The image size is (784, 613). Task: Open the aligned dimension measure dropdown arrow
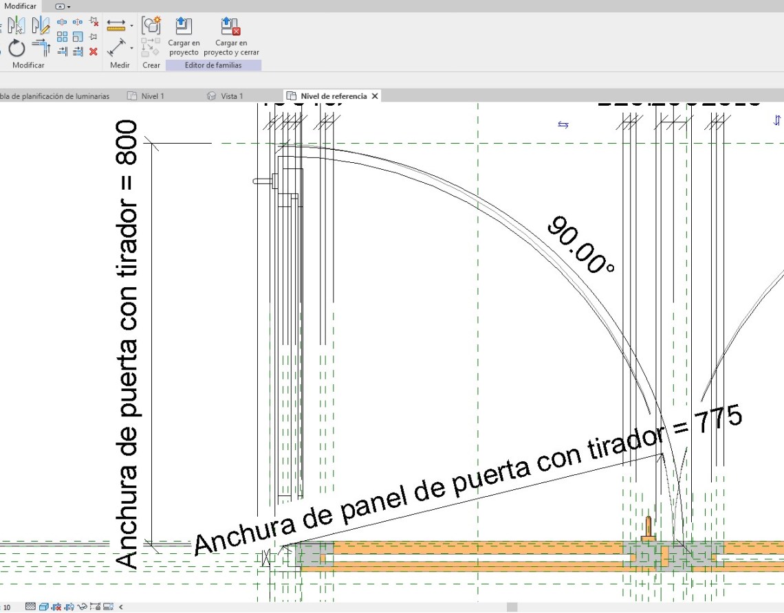(131, 26)
